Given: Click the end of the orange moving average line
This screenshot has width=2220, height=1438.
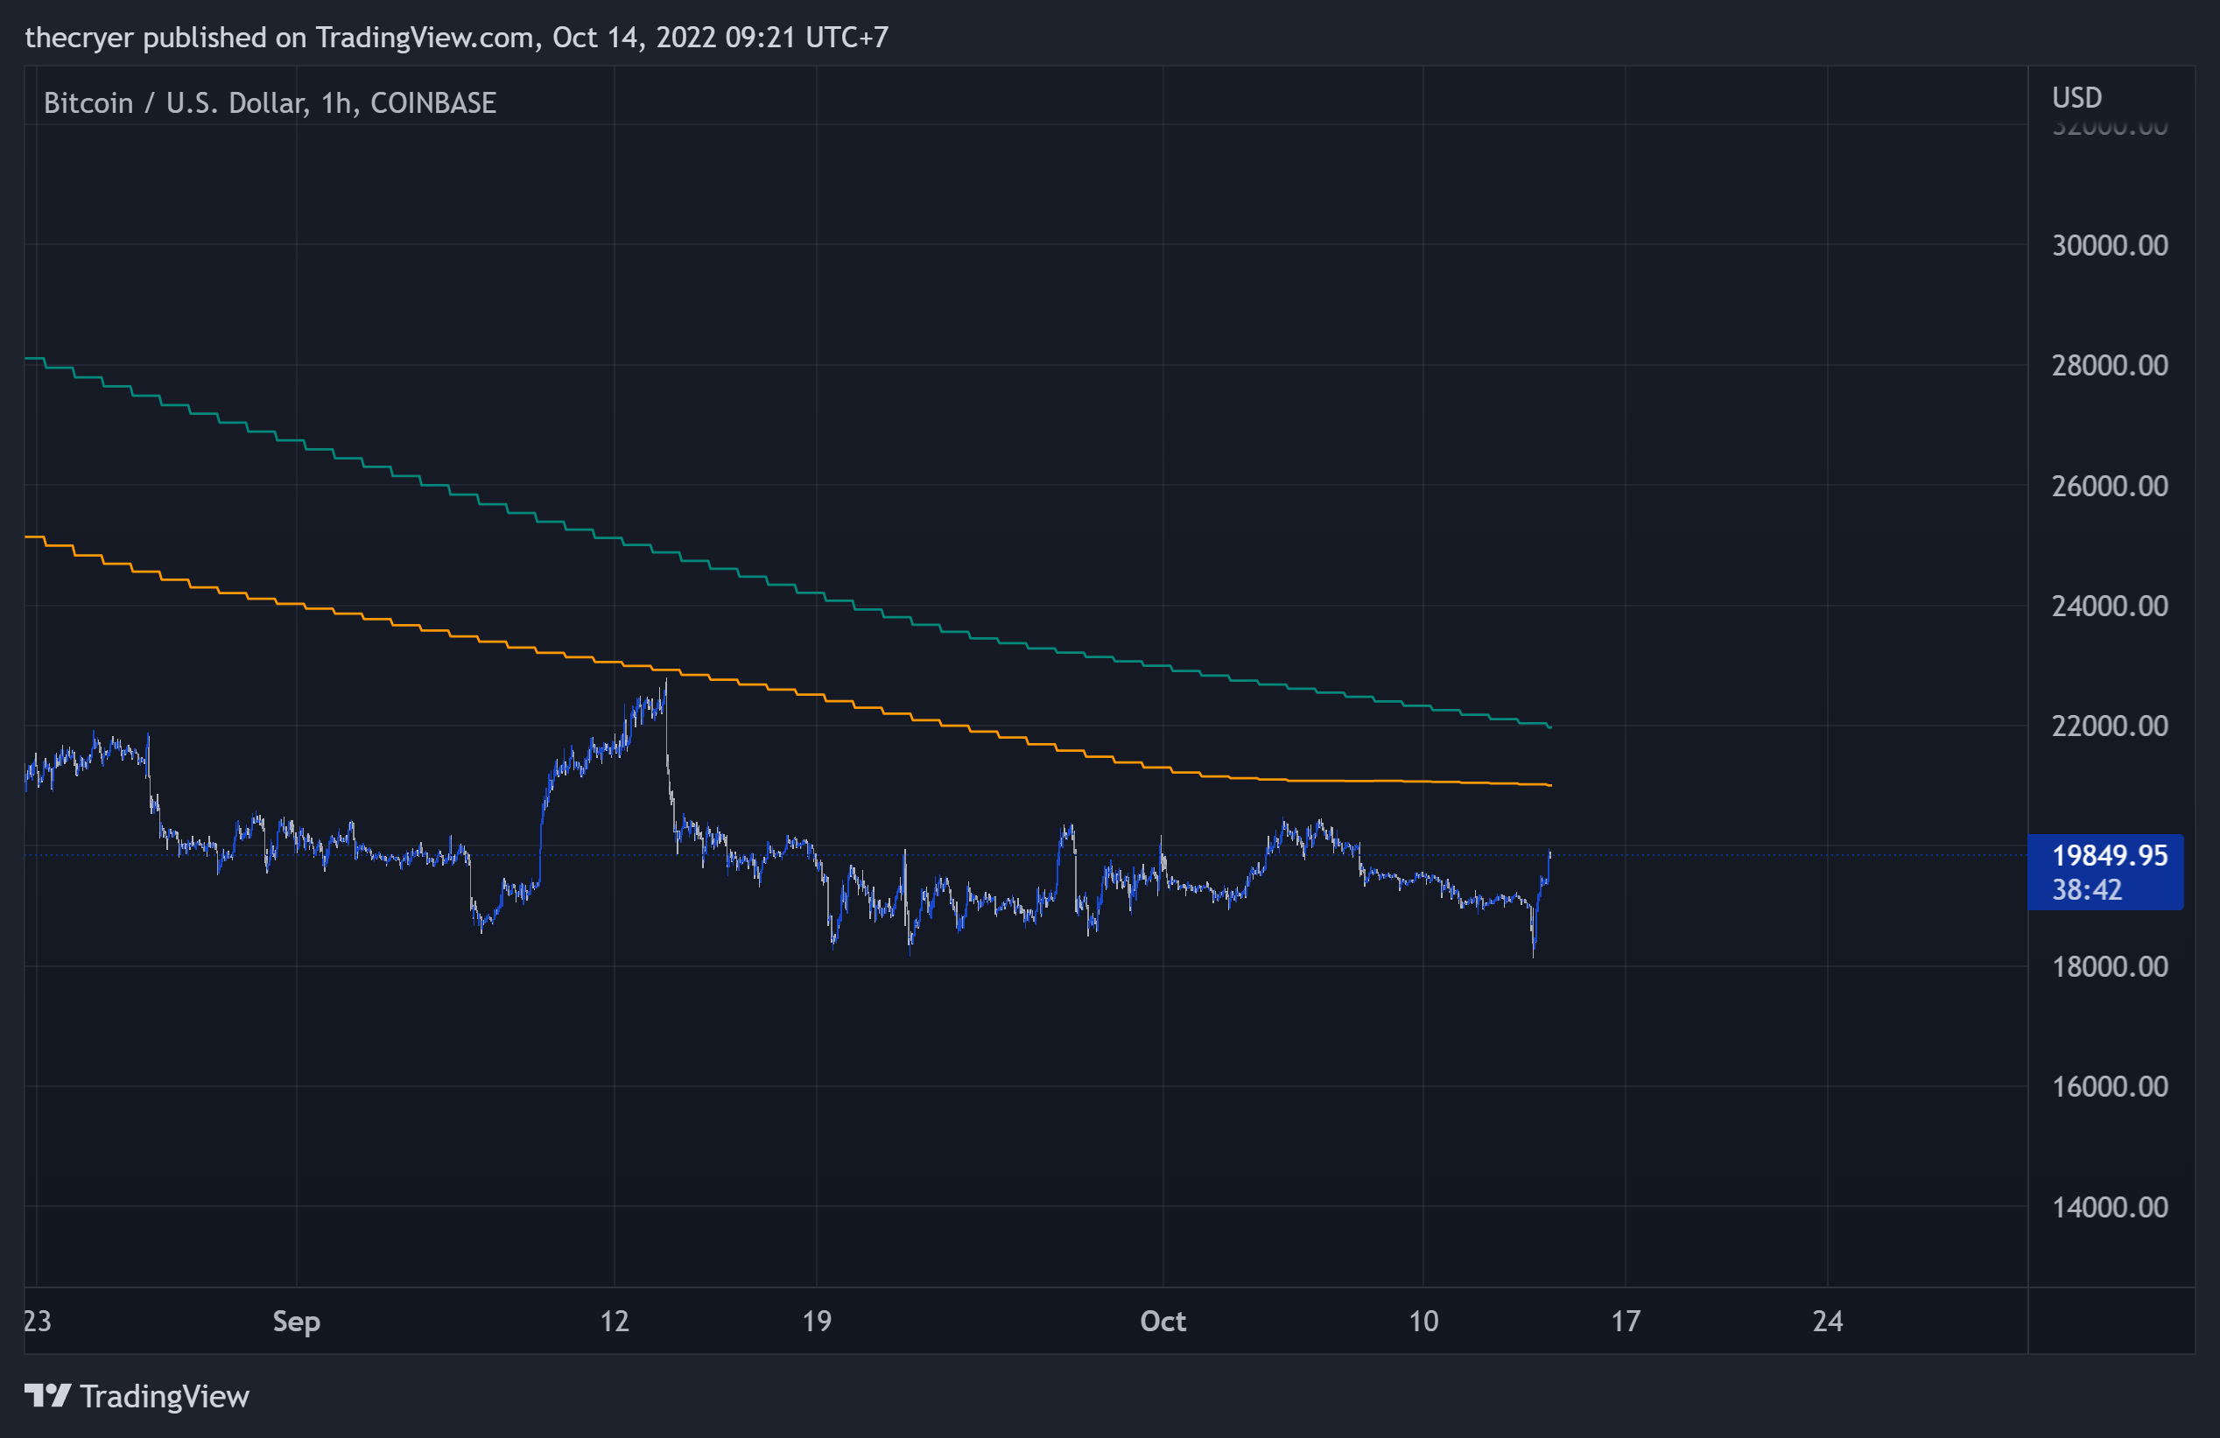Looking at the screenshot, I should (1549, 785).
